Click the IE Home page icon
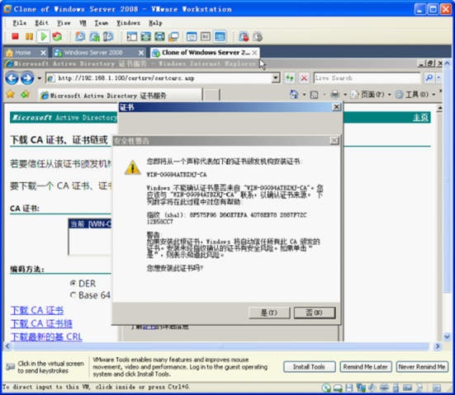The height and width of the screenshot is (395, 455). point(294,95)
